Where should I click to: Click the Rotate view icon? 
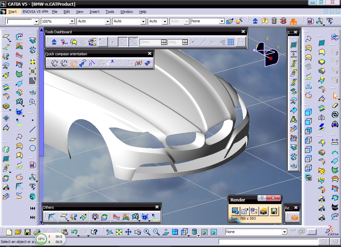[x=138, y=232]
